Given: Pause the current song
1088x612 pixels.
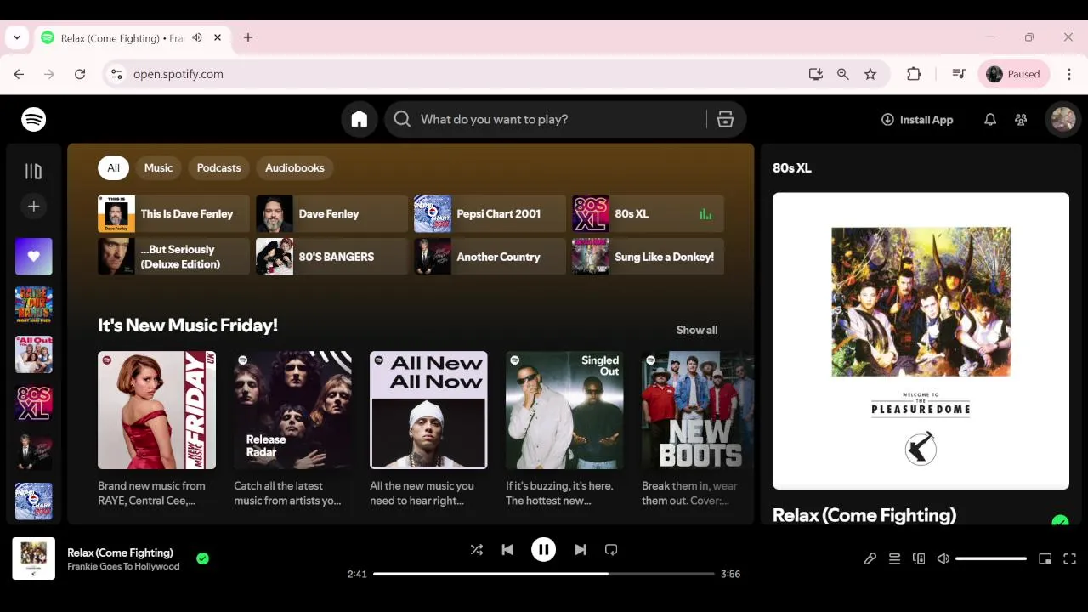Looking at the screenshot, I should click(x=544, y=550).
